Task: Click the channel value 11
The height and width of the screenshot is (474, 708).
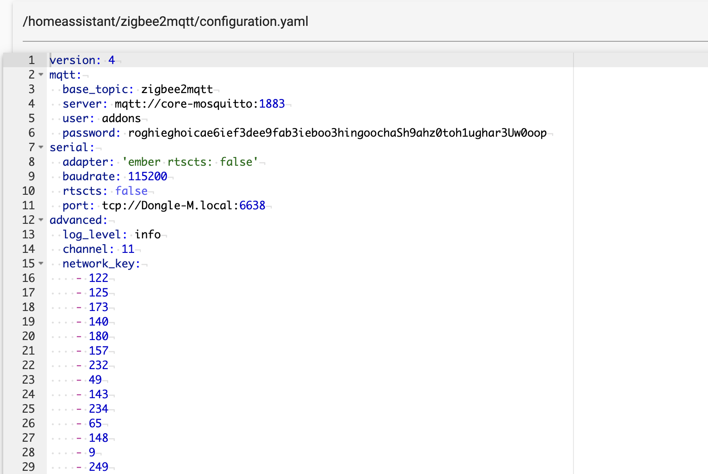Action: click(128, 249)
